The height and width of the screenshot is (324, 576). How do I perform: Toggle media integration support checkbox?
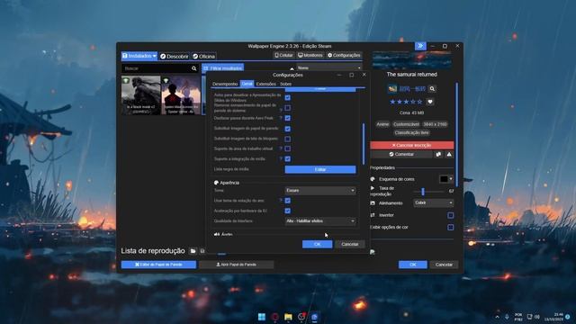288,159
